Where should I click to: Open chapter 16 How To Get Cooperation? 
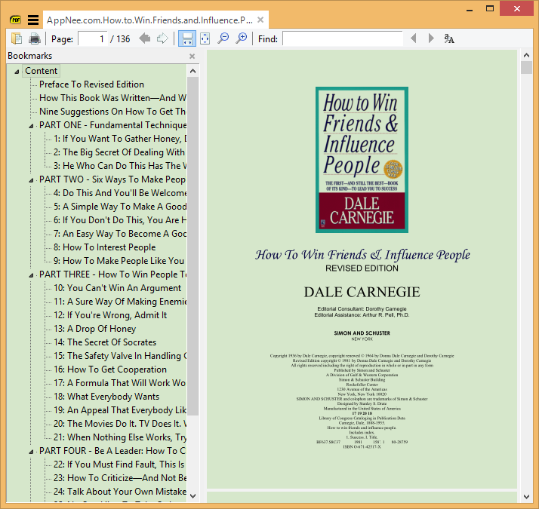pos(110,369)
